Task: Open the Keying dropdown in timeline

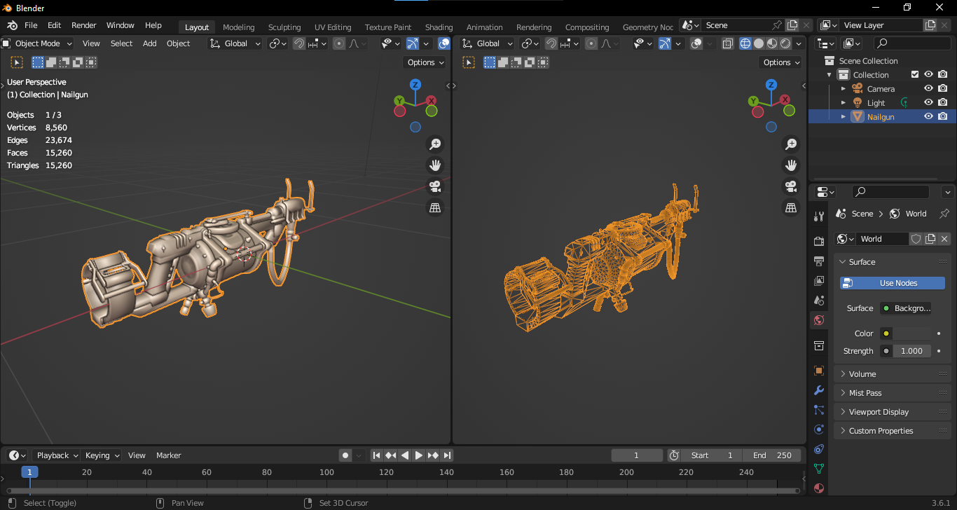Action: pyautogui.click(x=101, y=455)
